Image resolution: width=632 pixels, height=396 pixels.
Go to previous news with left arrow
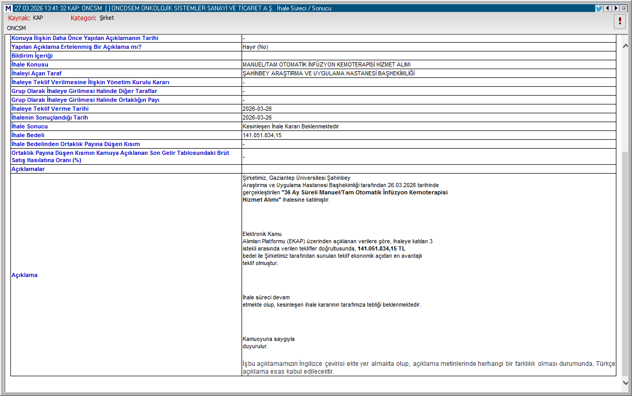[607, 8]
